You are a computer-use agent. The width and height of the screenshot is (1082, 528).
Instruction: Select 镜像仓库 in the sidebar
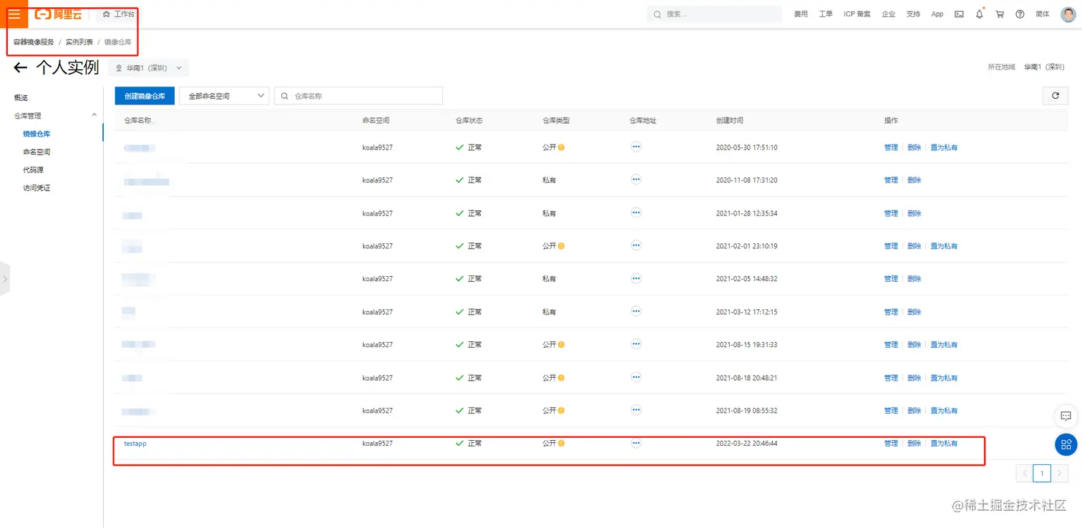click(36, 134)
